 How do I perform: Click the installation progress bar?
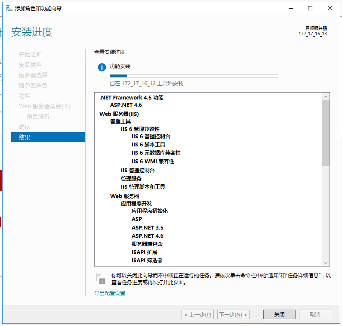(194, 76)
